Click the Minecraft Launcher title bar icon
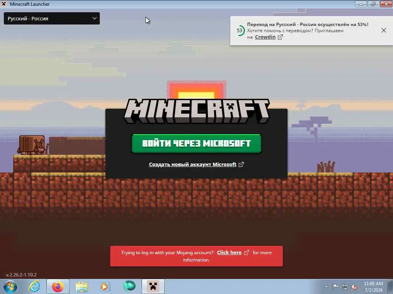Image resolution: width=393 pixels, height=294 pixels. click(4, 4)
